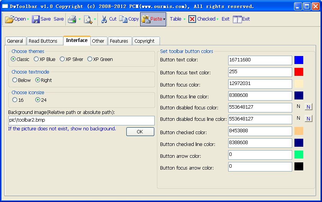Click the text-only Exit toolbar button
Screen dimensions: 322x202
tap(226, 19)
